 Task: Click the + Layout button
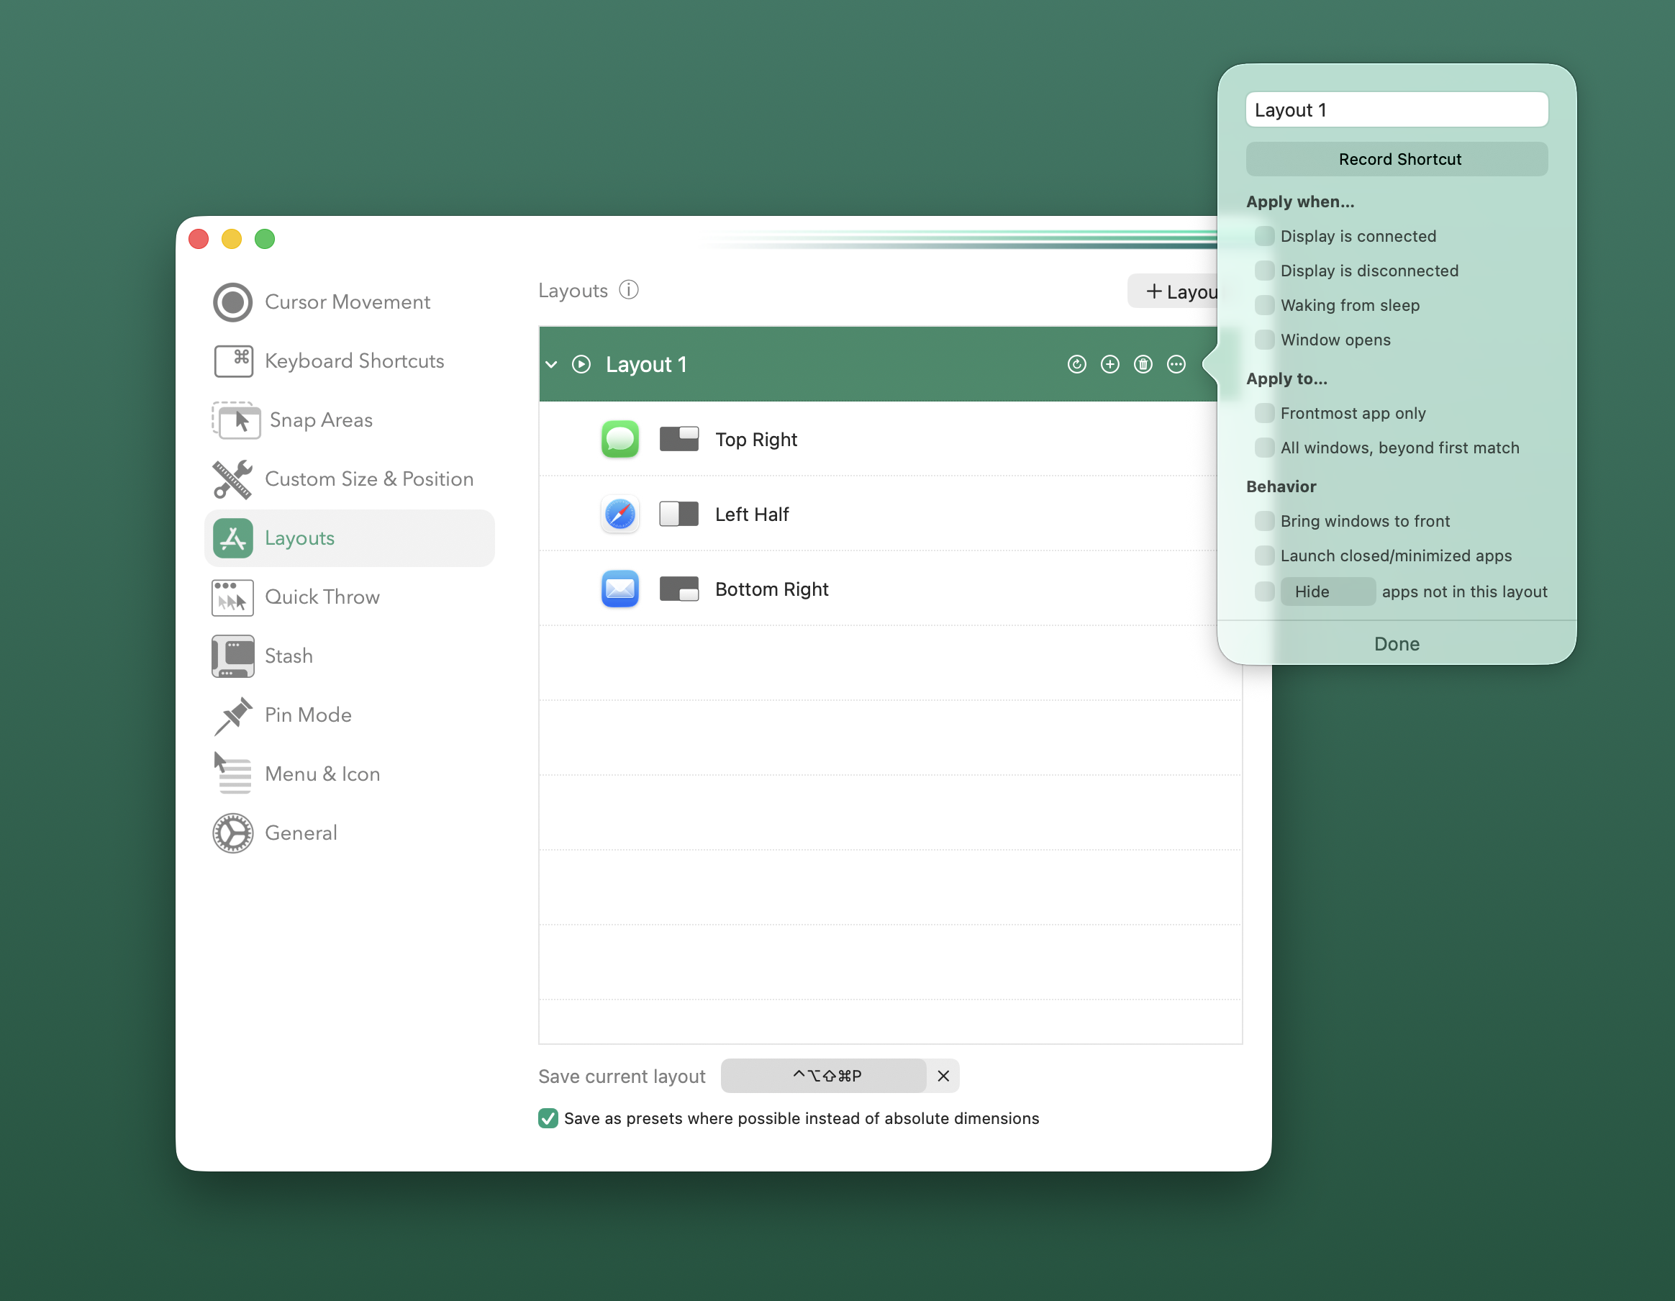click(x=1174, y=291)
